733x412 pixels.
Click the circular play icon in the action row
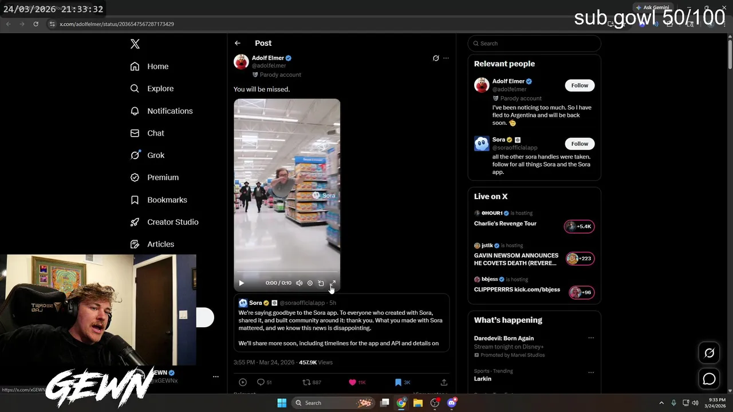242,382
